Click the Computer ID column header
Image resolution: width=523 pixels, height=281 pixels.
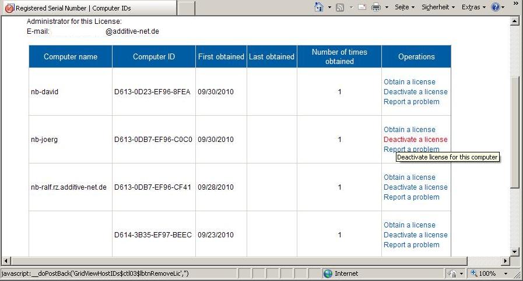(x=154, y=56)
